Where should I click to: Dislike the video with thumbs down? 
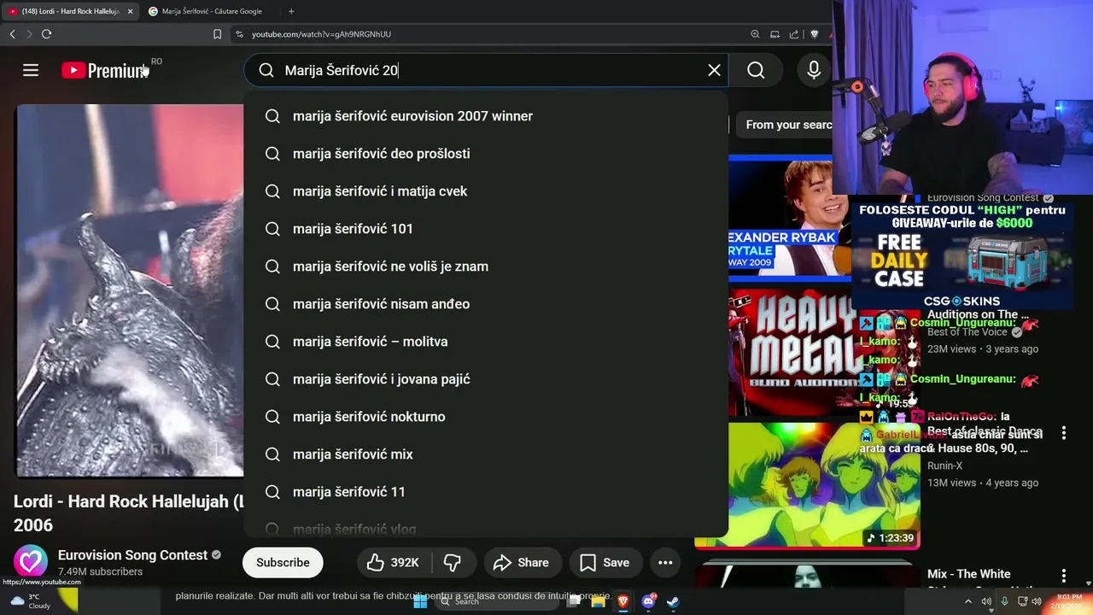click(453, 562)
